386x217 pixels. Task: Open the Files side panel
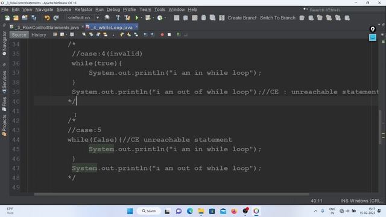coord(4,104)
